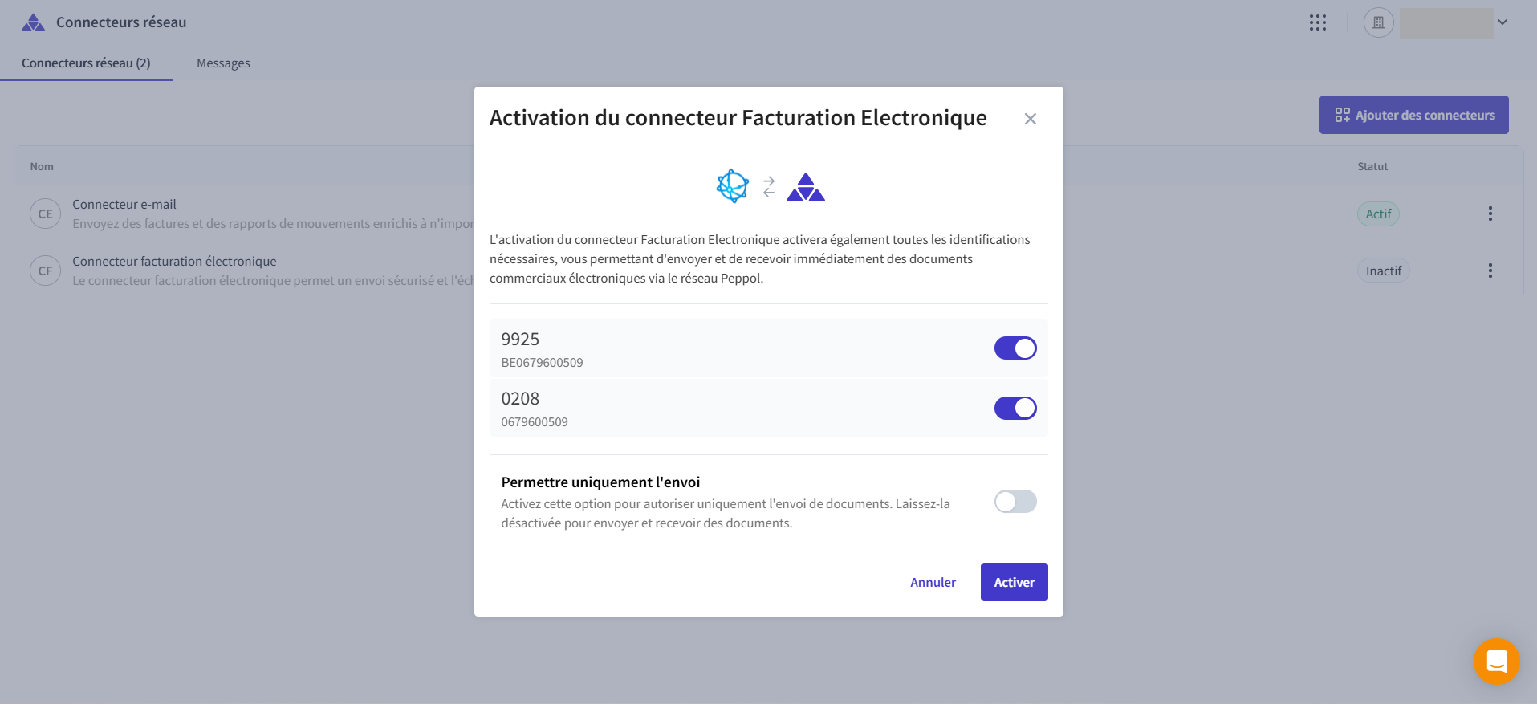This screenshot has height=704, width=1537.
Task: Open the chat support bubble
Action: [1496, 661]
